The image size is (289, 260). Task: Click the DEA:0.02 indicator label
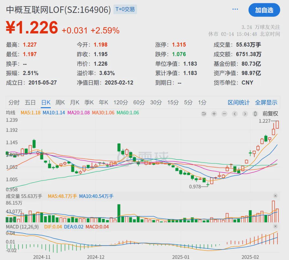pyautogui.click(x=74, y=227)
